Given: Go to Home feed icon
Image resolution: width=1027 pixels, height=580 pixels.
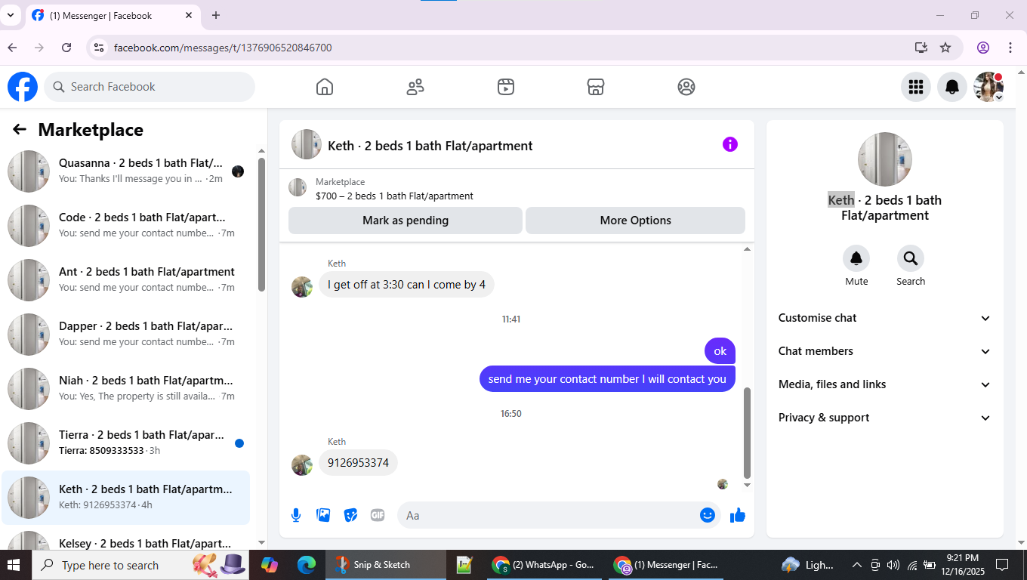Looking at the screenshot, I should [x=325, y=87].
